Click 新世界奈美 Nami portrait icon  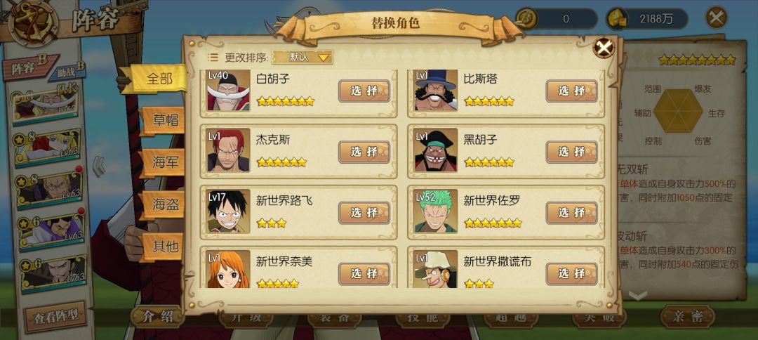point(228,269)
